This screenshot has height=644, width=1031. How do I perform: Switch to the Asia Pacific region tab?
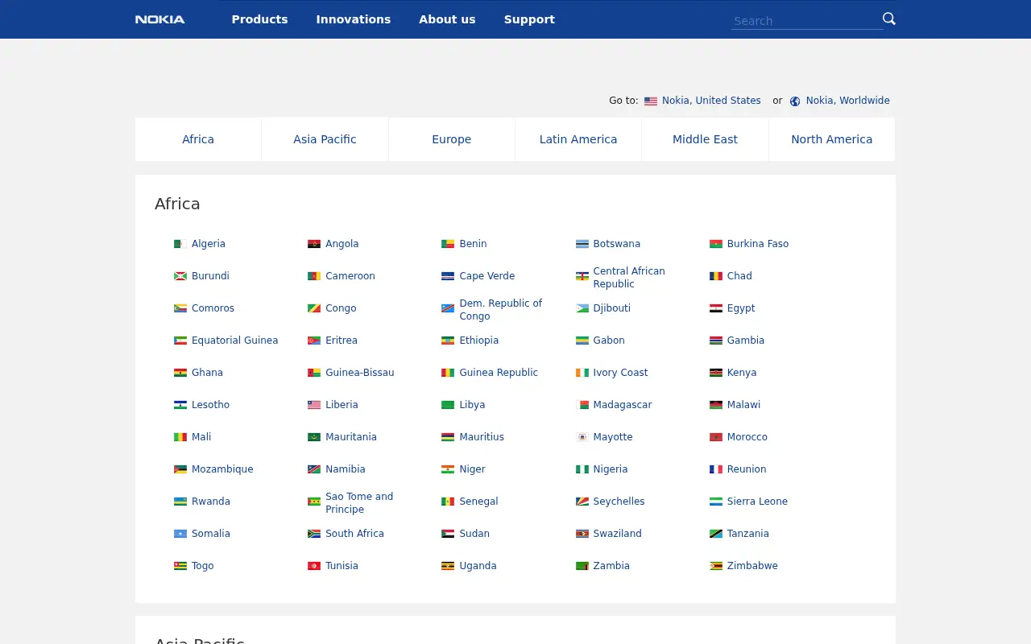pyautogui.click(x=325, y=139)
